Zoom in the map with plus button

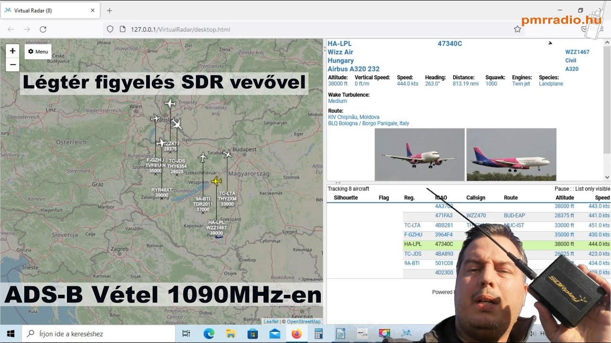[x=12, y=51]
